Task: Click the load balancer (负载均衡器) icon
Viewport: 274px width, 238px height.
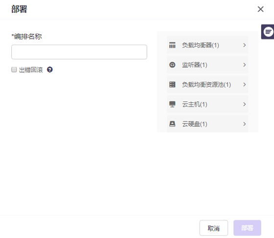Action: click(172, 45)
